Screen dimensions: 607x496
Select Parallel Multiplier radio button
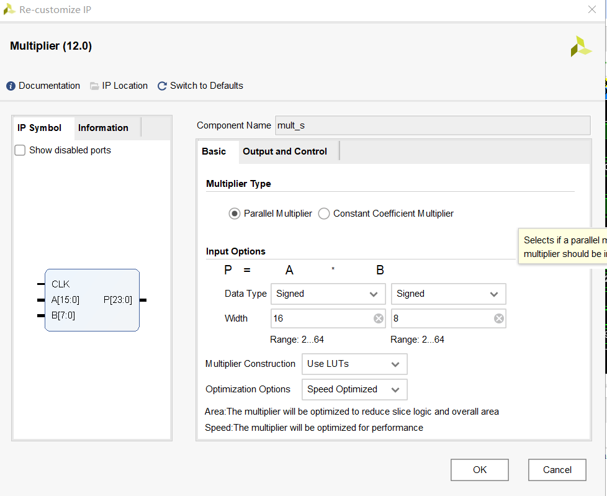point(235,214)
